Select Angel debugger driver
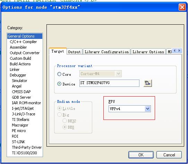Screen dimensions: 188x164 pyautogui.click(x=17, y=86)
